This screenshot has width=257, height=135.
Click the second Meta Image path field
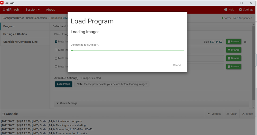[206, 50]
